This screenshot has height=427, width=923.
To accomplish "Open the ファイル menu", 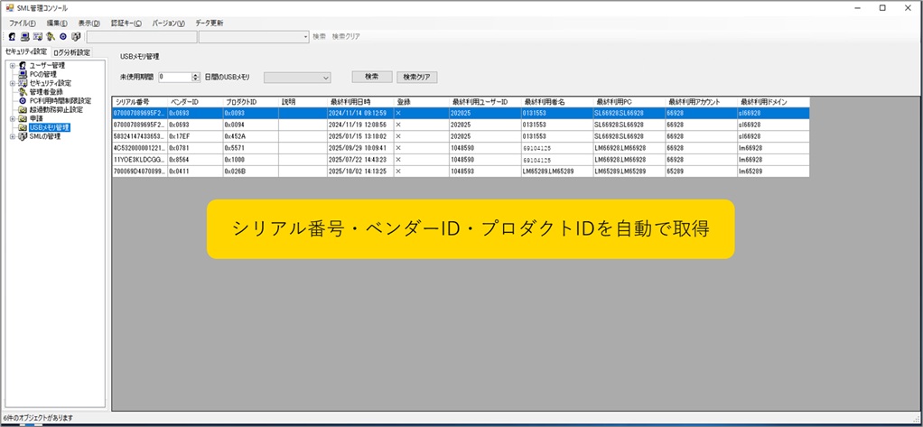I will click(23, 23).
